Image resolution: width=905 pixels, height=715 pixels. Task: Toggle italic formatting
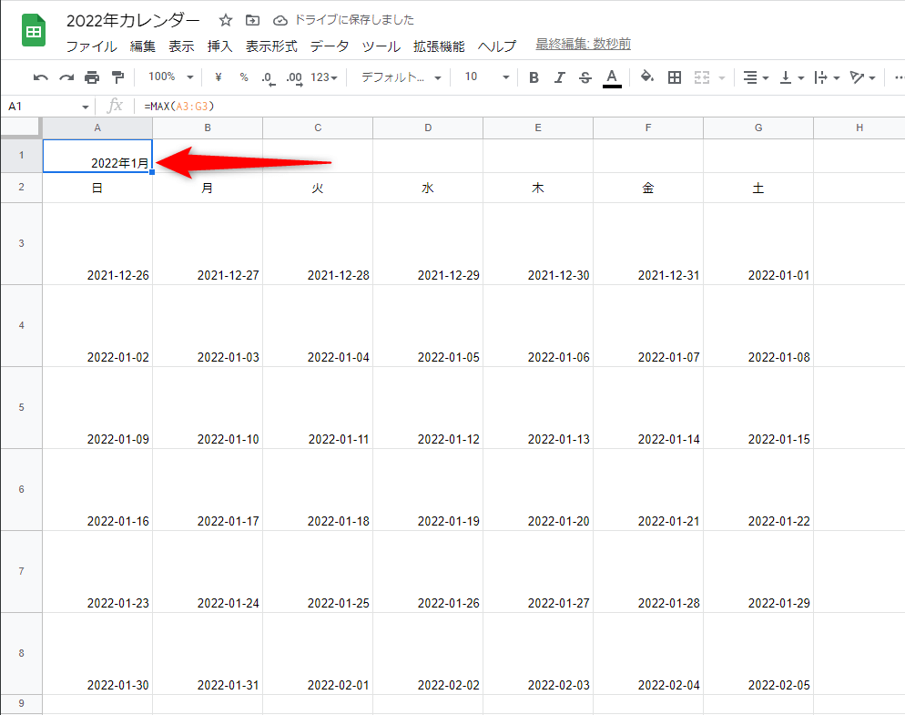tap(559, 77)
